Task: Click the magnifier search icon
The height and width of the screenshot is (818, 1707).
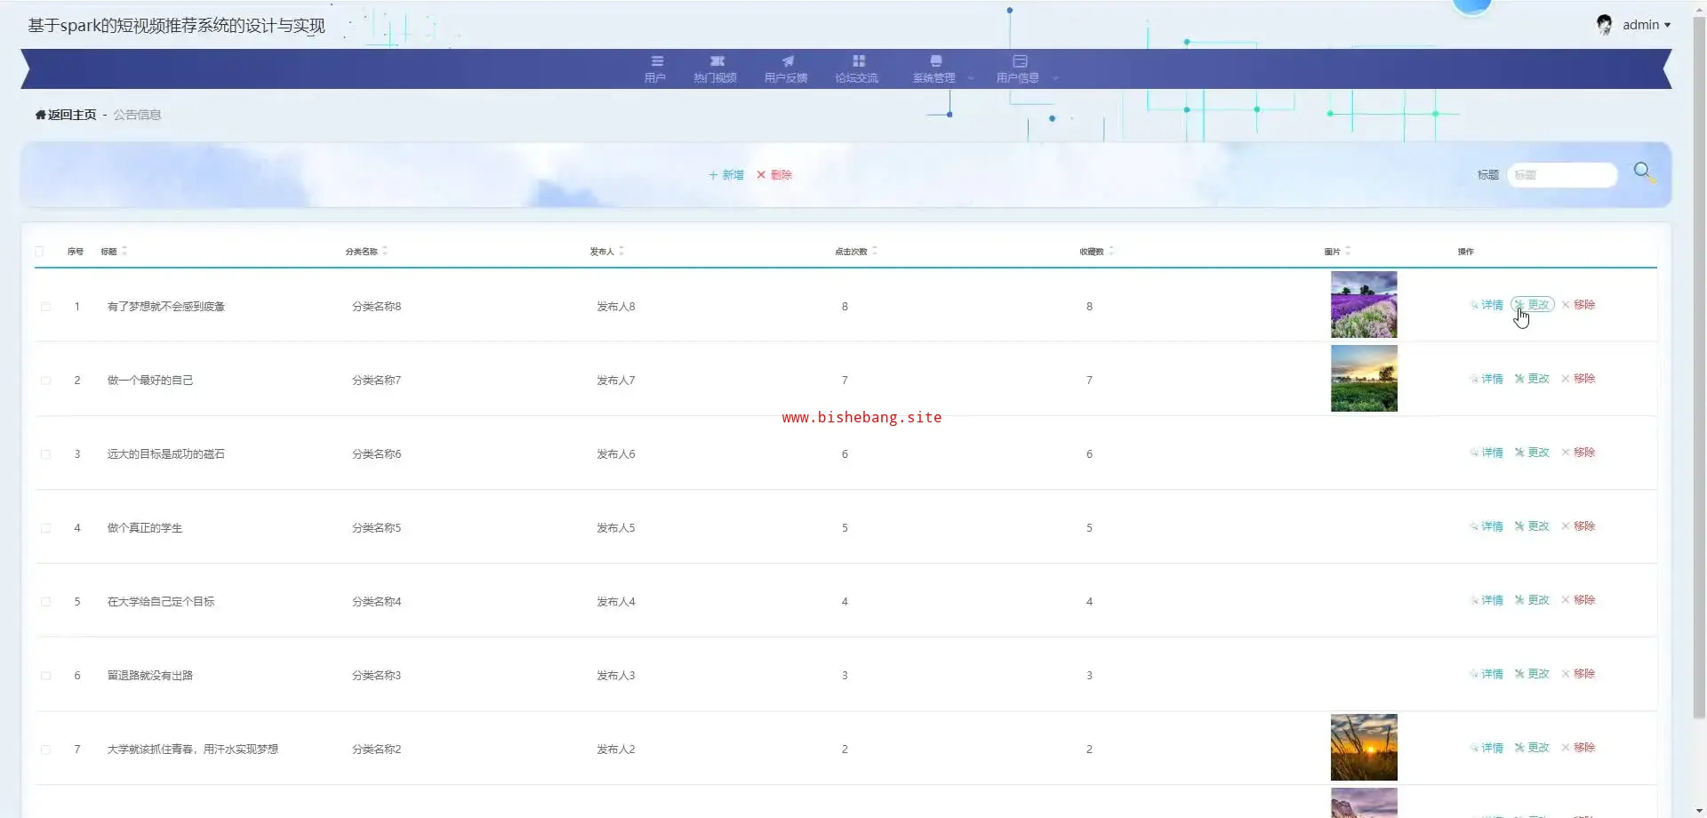Action: pos(1642,171)
